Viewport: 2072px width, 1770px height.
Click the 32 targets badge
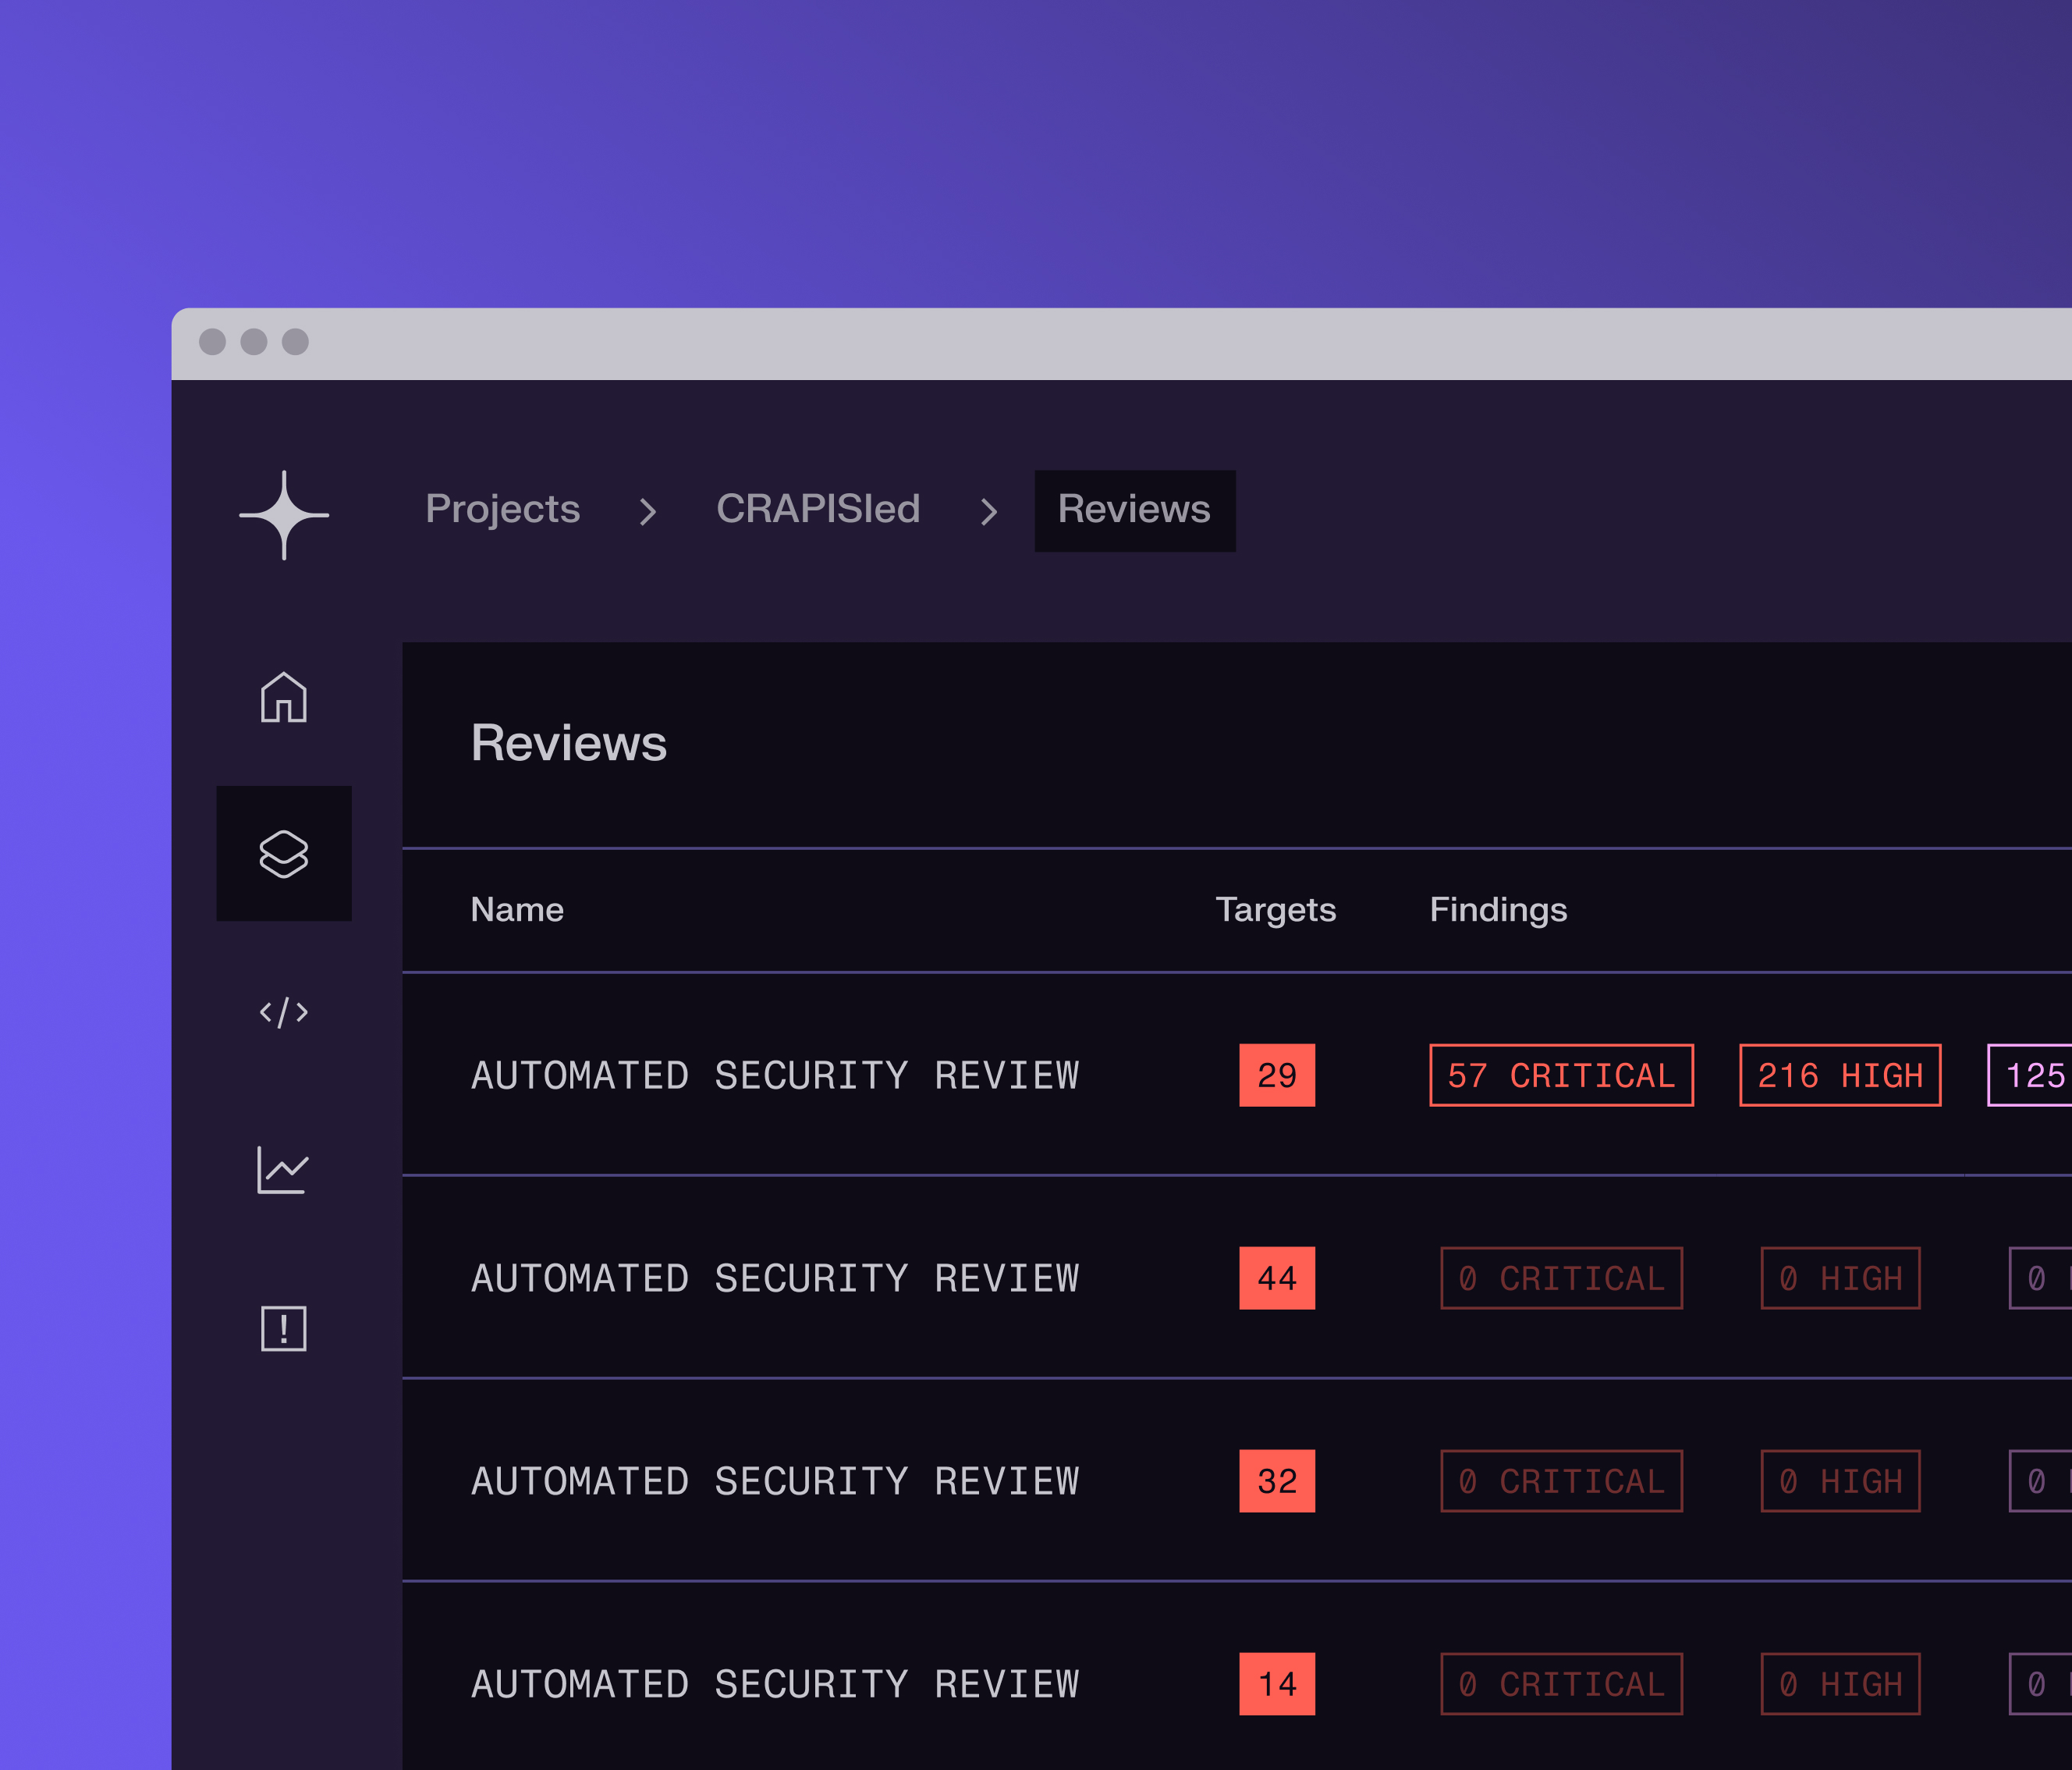(x=1277, y=1480)
